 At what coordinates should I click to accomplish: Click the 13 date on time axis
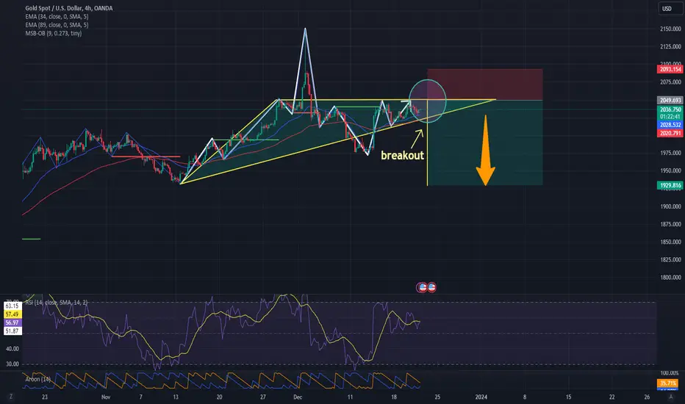176,397
